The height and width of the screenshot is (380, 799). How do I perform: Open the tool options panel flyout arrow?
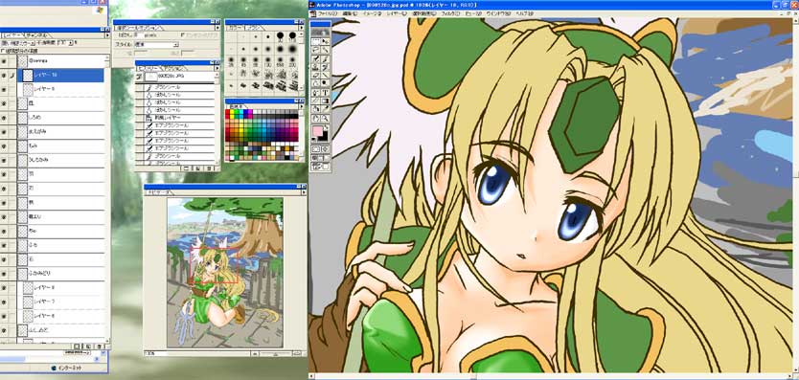(217, 28)
